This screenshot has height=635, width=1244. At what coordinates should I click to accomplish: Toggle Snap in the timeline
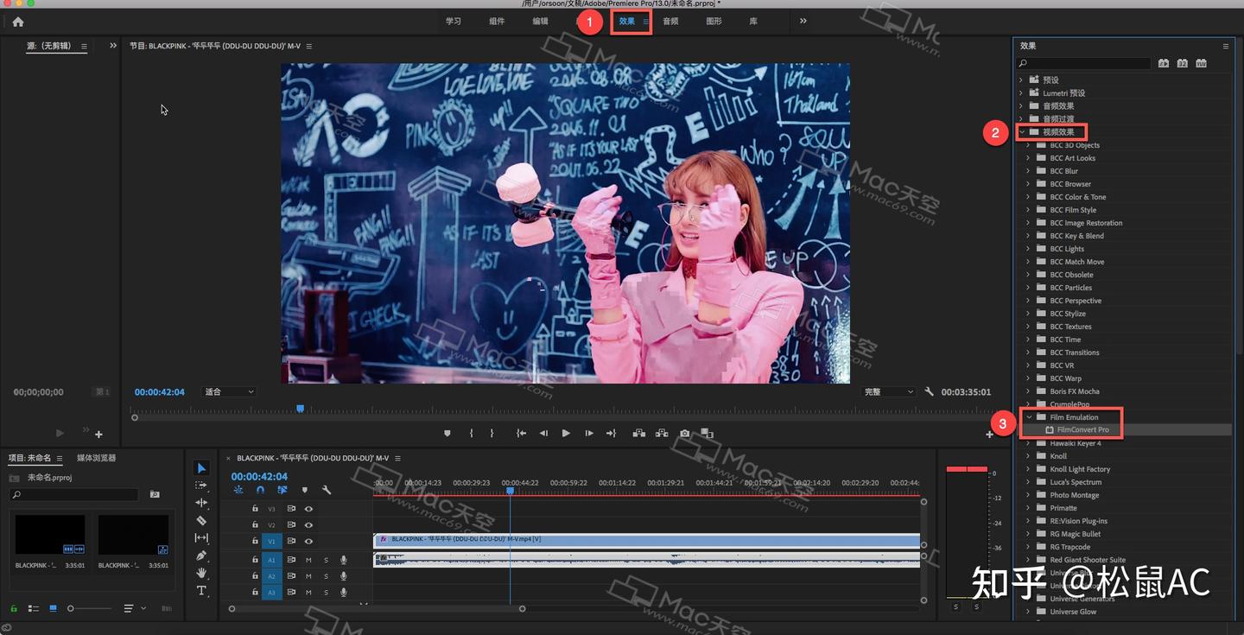click(x=260, y=490)
